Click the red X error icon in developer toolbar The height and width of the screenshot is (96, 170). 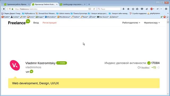pos(165,17)
